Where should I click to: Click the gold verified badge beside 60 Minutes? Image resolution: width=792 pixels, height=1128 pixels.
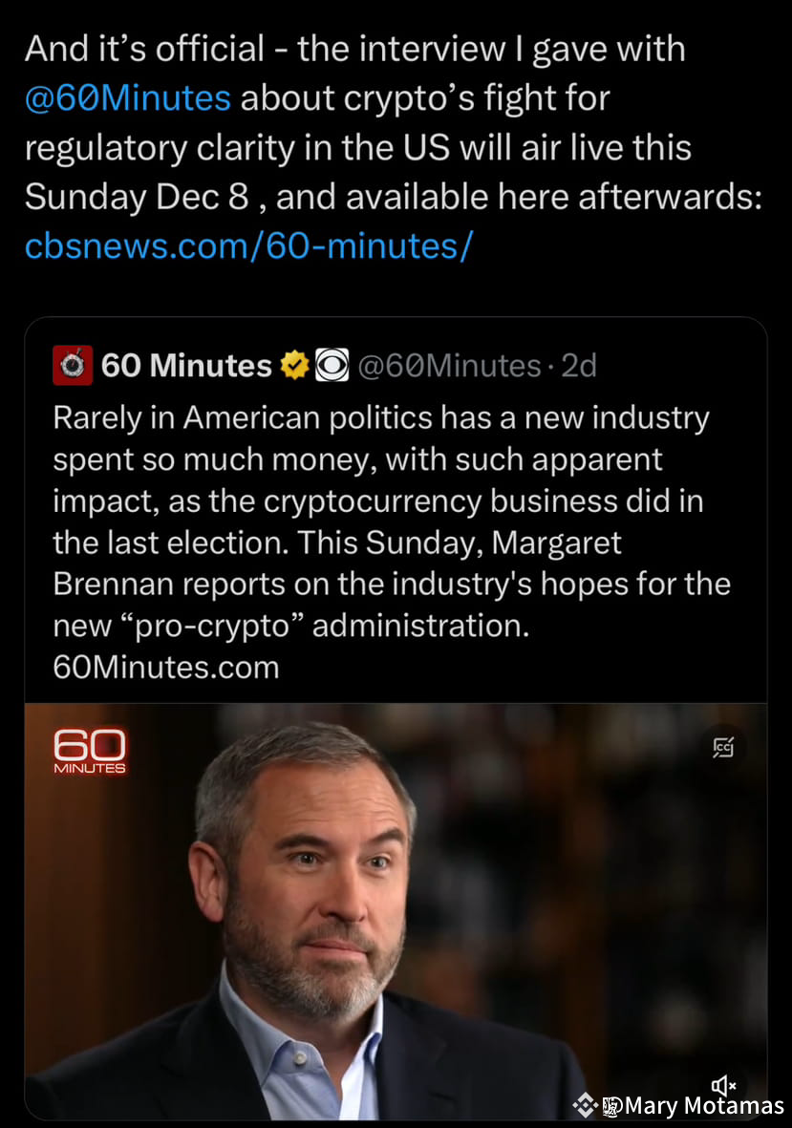(294, 366)
